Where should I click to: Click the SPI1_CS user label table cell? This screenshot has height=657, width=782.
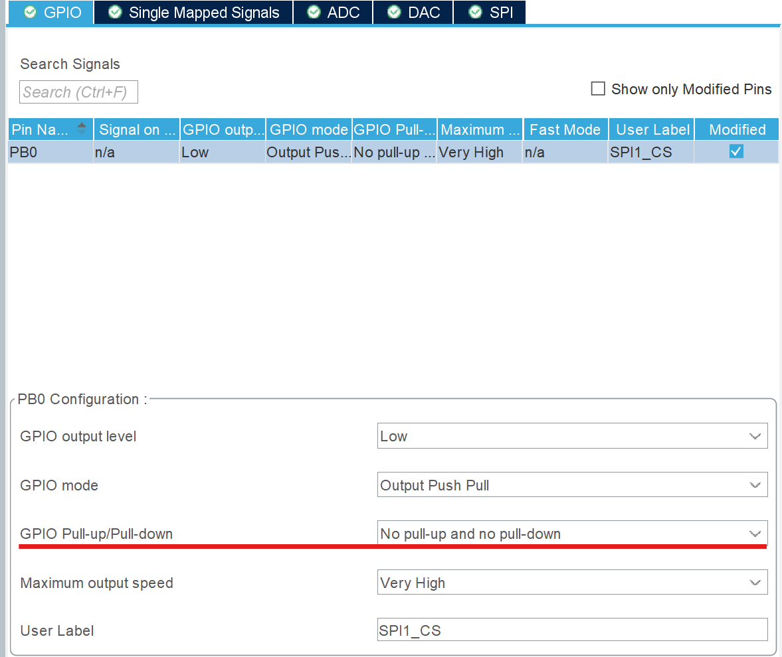tap(651, 152)
